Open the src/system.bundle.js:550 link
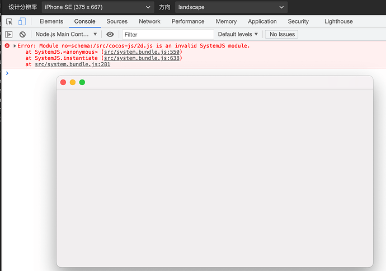 click(142, 52)
